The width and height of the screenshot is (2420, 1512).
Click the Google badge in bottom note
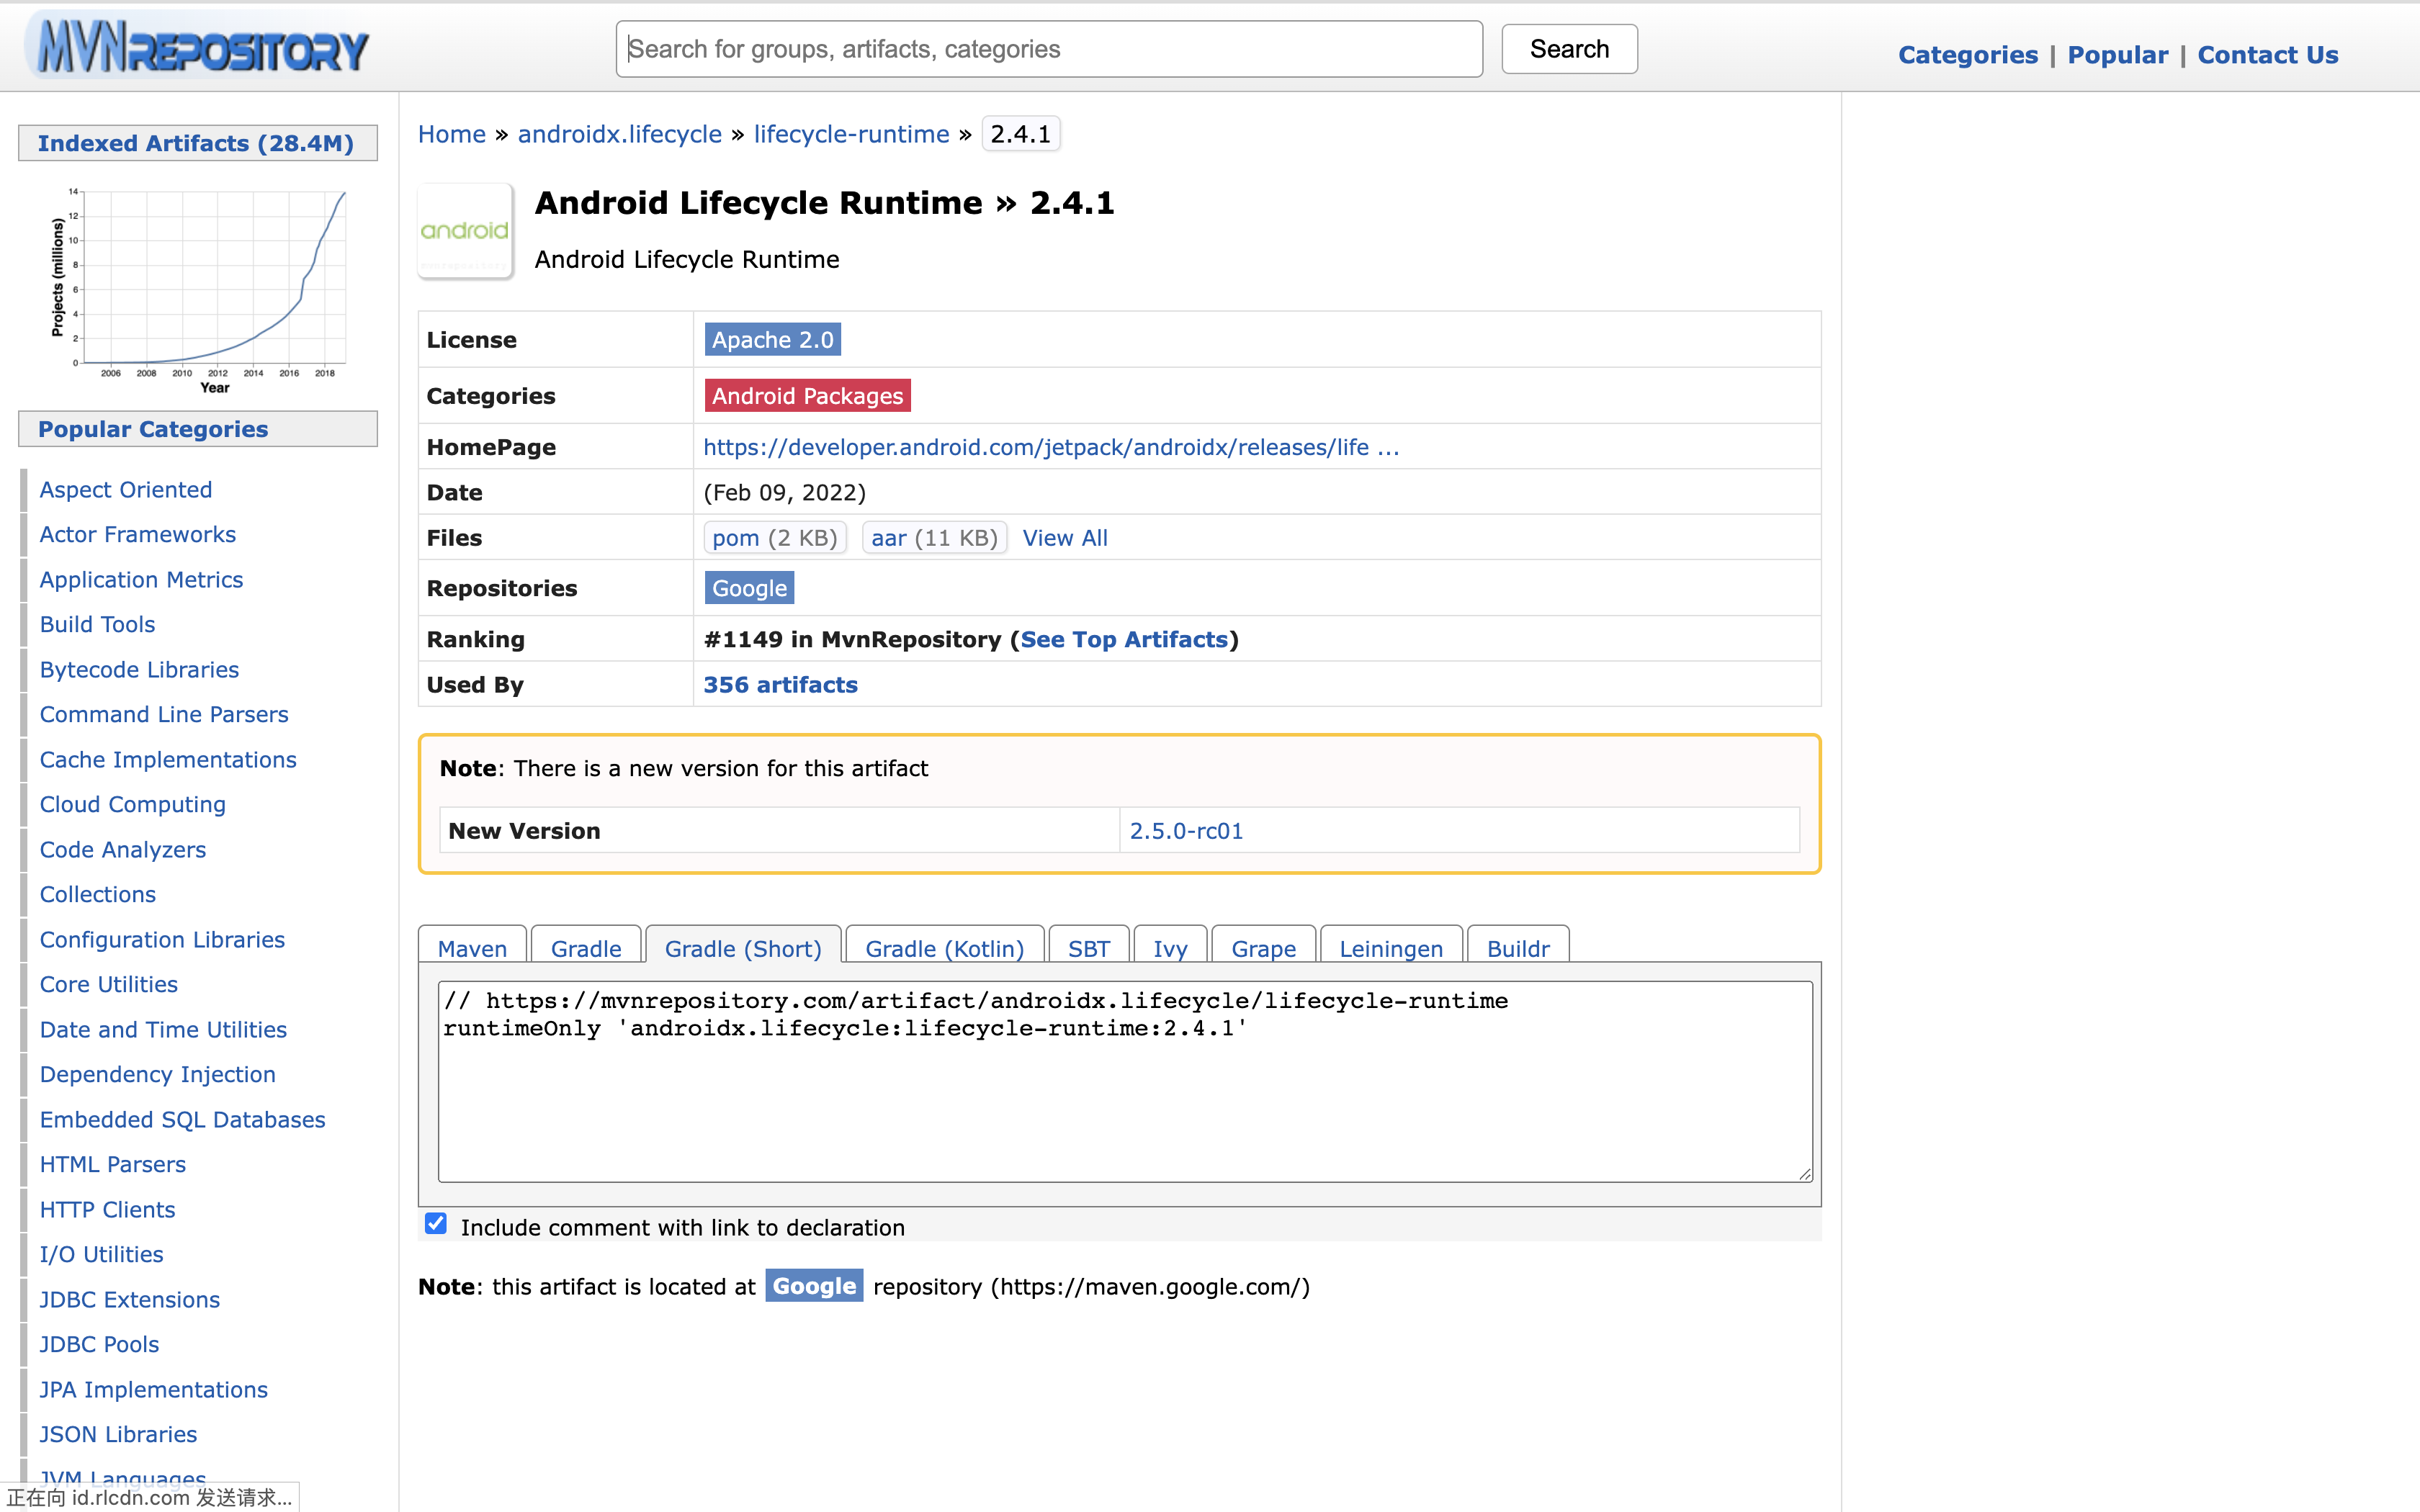(x=814, y=1286)
